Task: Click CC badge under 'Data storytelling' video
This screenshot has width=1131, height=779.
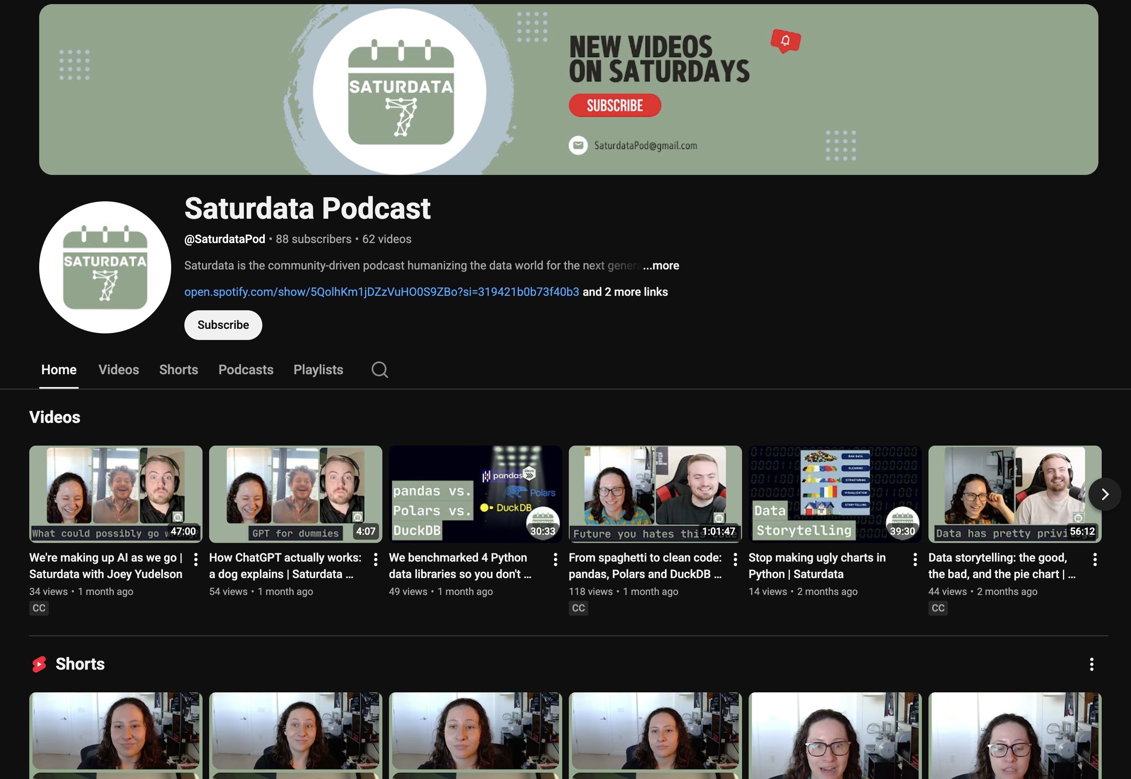Action: [938, 608]
